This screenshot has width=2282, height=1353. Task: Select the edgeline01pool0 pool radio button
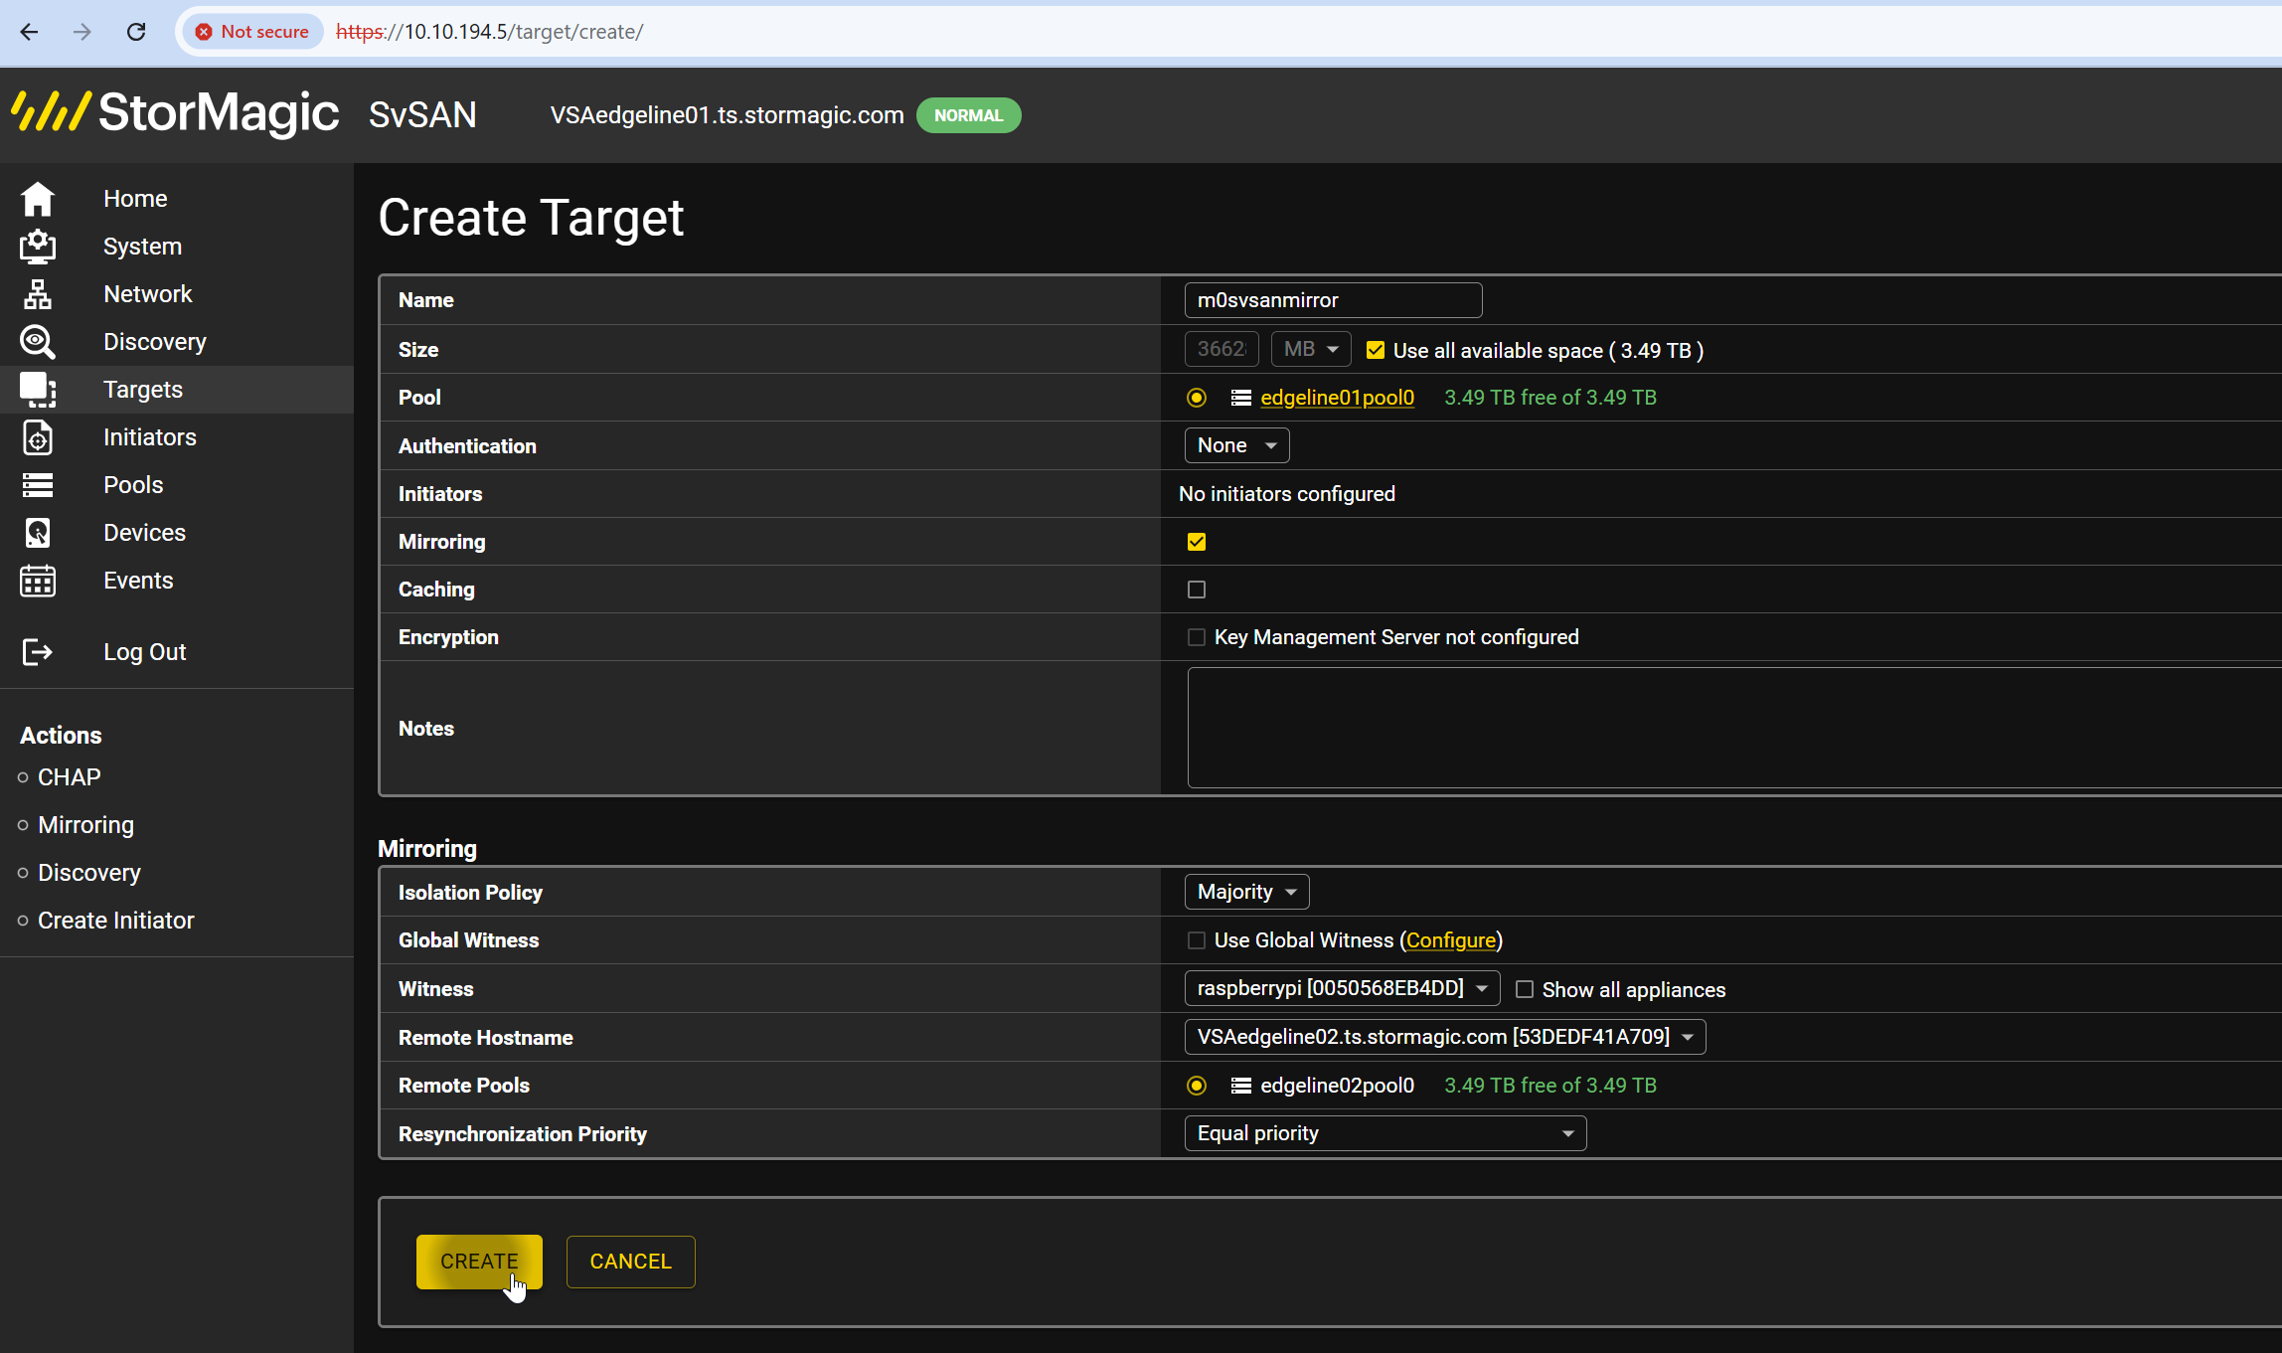[1197, 398]
